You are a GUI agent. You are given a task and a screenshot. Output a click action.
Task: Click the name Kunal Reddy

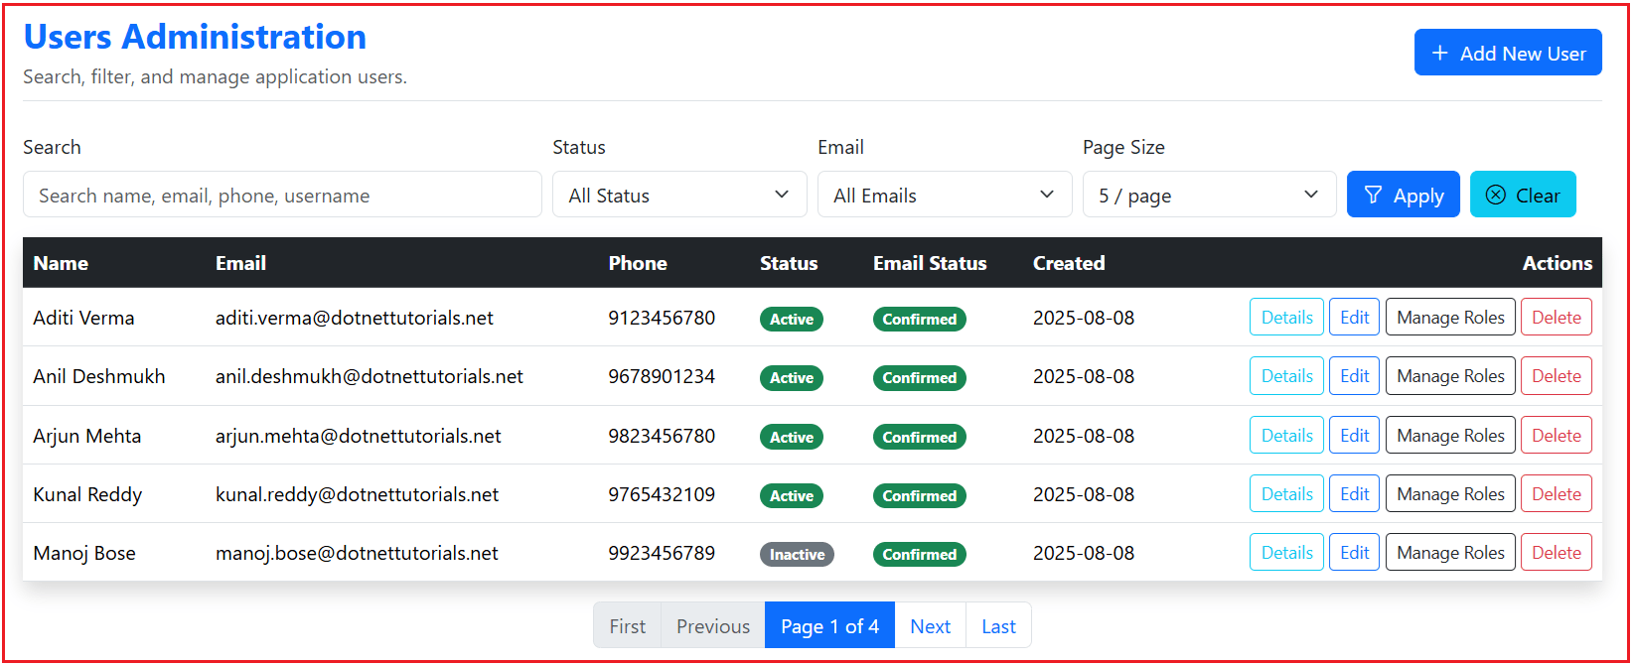(87, 494)
